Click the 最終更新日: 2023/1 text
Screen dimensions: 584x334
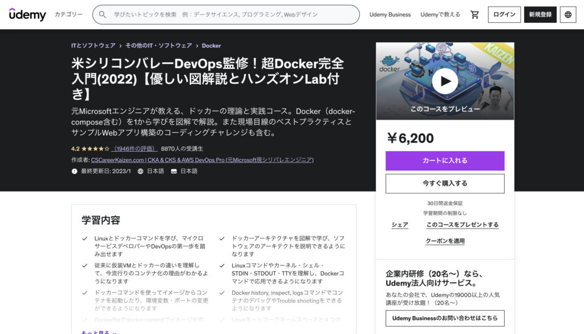pos(106,172)
